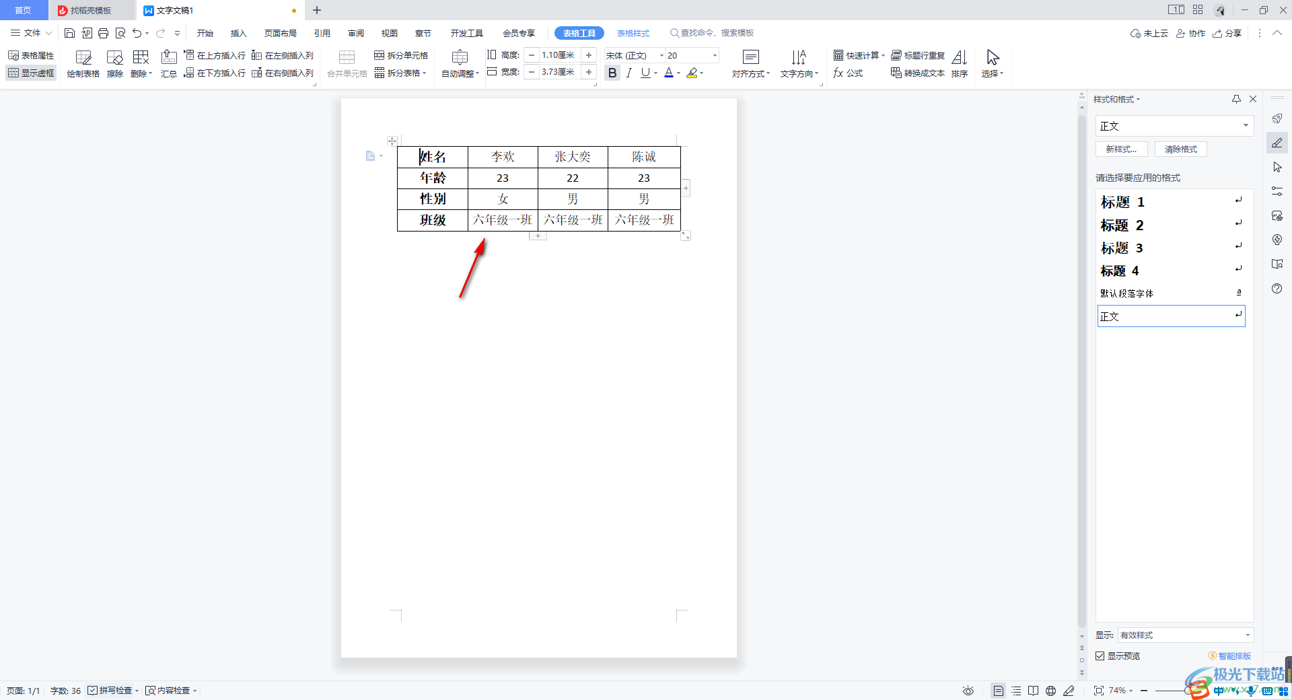The width and height of the screenshot is (1292, 700).
Task: Close the Styles and Formatting pane
Action: (x=1253, y=99)
